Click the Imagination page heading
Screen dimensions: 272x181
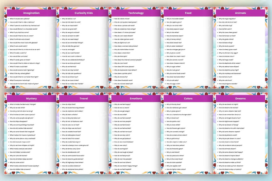[x=31, y=13]
